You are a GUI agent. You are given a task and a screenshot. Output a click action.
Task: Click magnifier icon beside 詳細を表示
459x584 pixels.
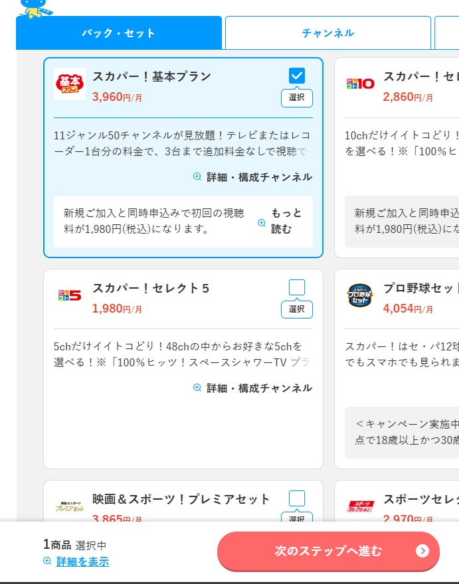click(47, 561)
